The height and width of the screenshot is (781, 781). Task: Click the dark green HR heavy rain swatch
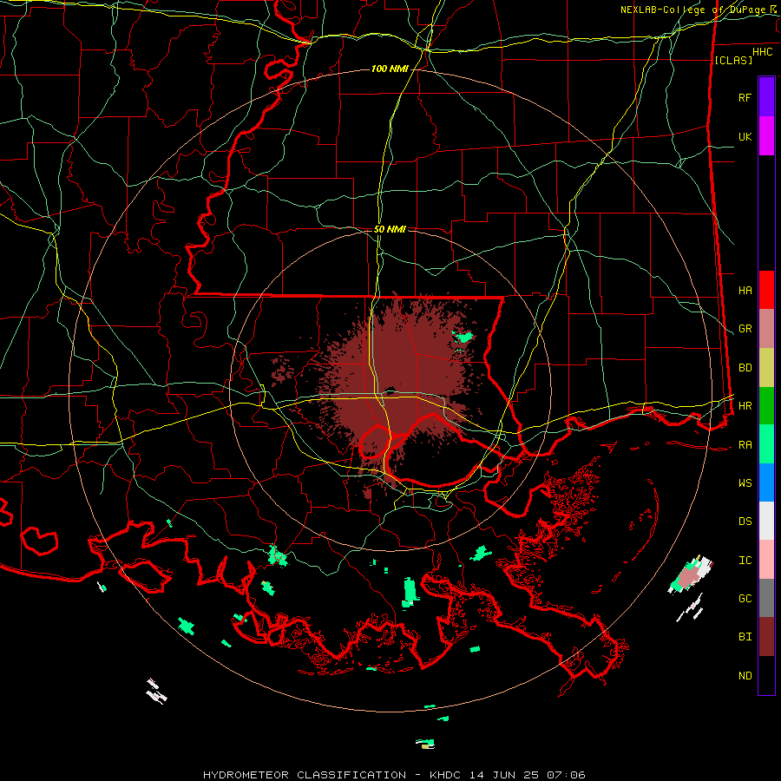click(x=766, y=406)
